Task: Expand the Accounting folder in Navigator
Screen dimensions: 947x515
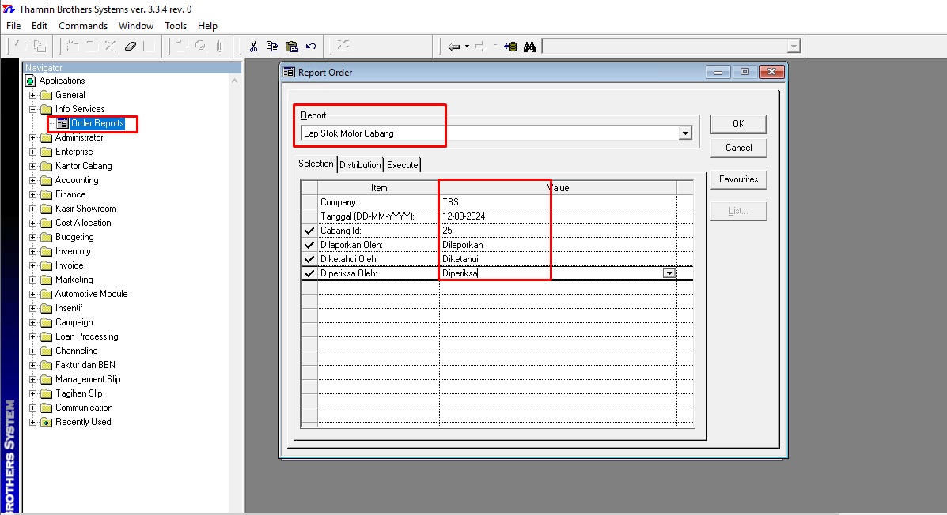Action: tap(33, 180)
